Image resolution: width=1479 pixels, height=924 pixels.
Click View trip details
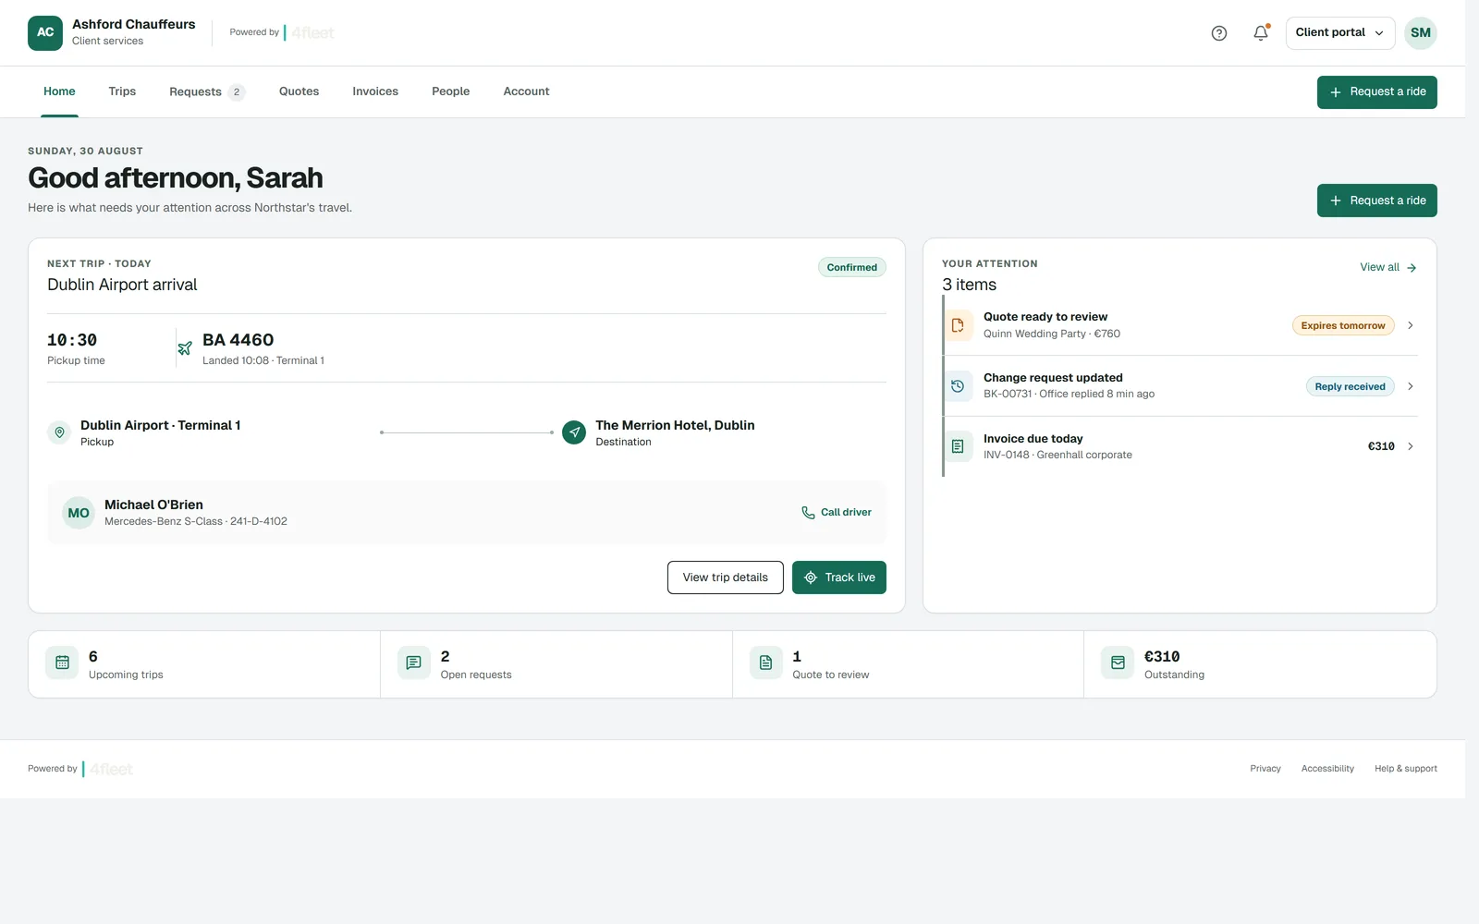tap(725, 577)
